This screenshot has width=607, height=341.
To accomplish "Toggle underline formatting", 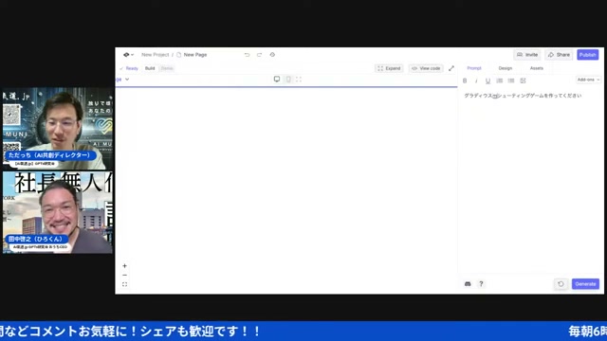I will click(x=487, y=81).
